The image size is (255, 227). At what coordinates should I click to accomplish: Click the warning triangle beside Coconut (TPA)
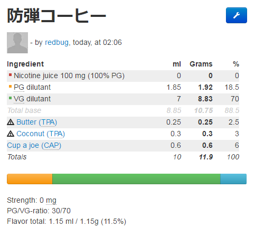pos(11,134)
